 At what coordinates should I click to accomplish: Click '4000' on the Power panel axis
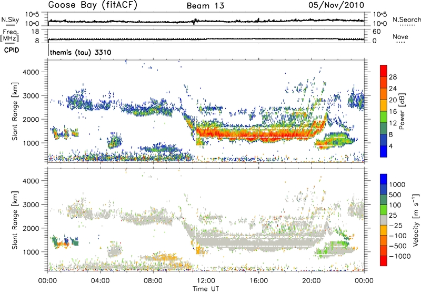(x=31, y=72)
